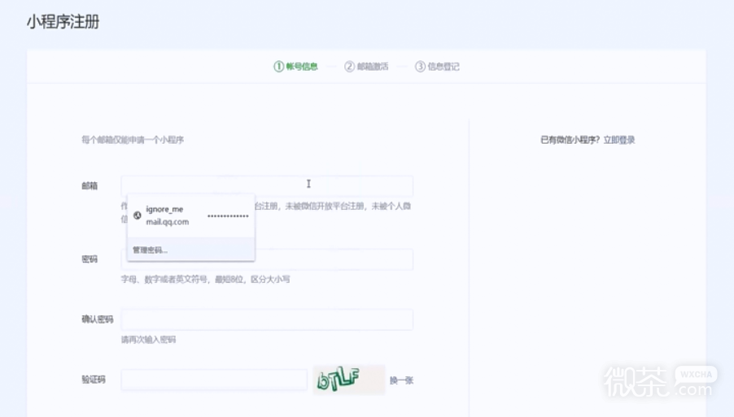The width and height of the screenshot is (734, 417).
Task: Click the step 2 circled number icon
Action: coord(349,67)
